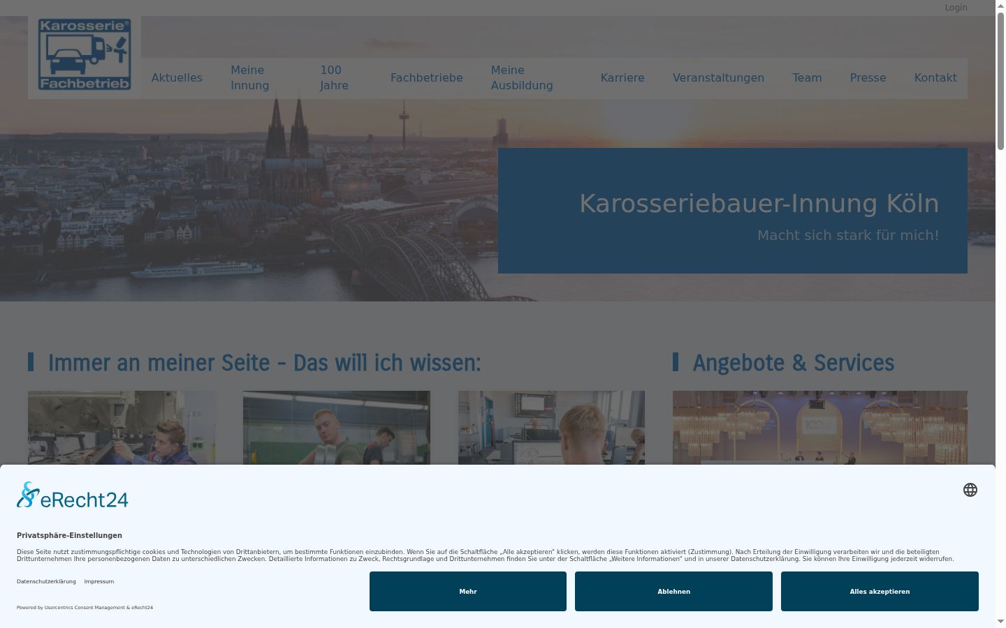The height and width of the screenshot is (628, 1006).
Task: Click the Mehr button in cookie banner
Action: [468, 591]
